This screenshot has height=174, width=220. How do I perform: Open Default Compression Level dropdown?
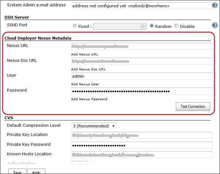94,126
